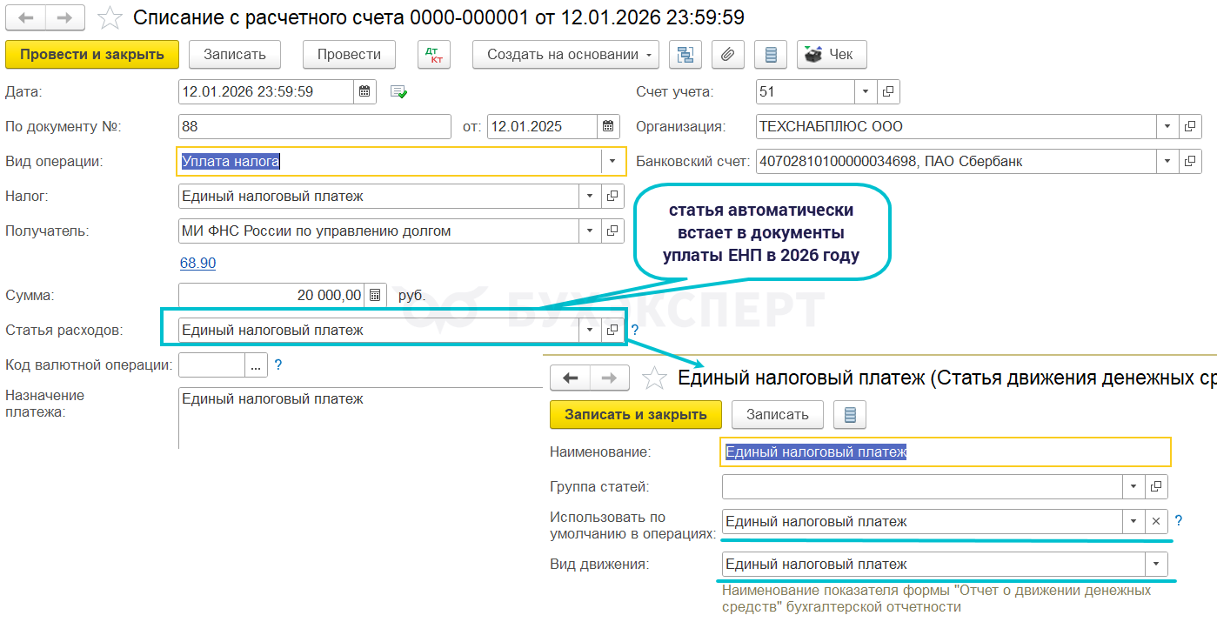
Task: Click Записать и закрыть in the article window
Action: tap(636, 415)
